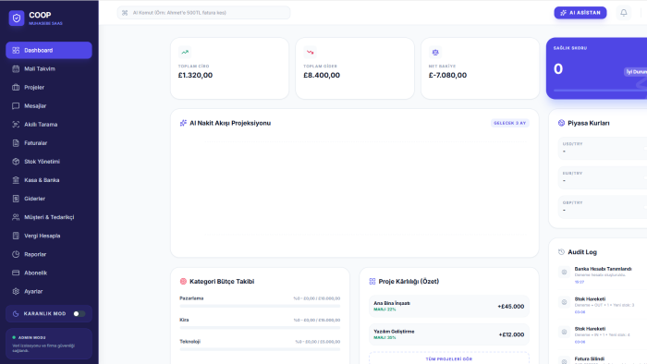Open Dashboard from the sidebar

(49, 50)
